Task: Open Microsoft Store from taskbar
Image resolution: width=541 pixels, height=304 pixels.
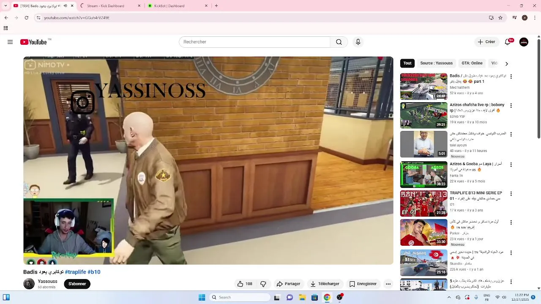Action: [x=314, y=297]
